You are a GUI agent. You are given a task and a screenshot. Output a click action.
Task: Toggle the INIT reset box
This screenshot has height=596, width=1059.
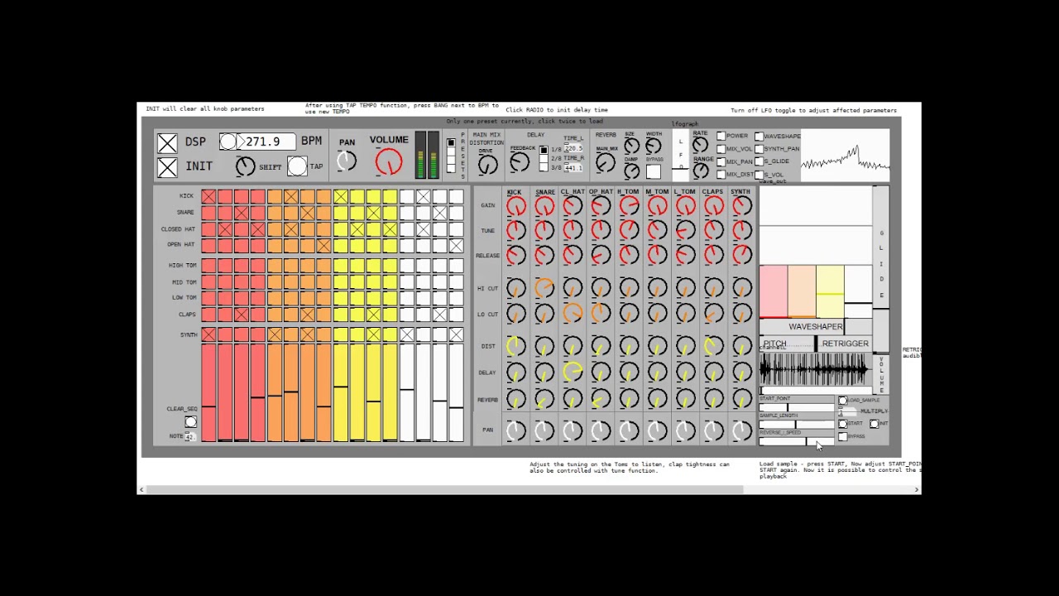coord(167,167)
